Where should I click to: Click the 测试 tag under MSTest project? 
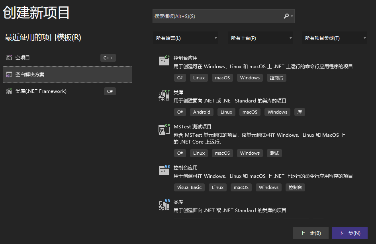click(274, 153)
